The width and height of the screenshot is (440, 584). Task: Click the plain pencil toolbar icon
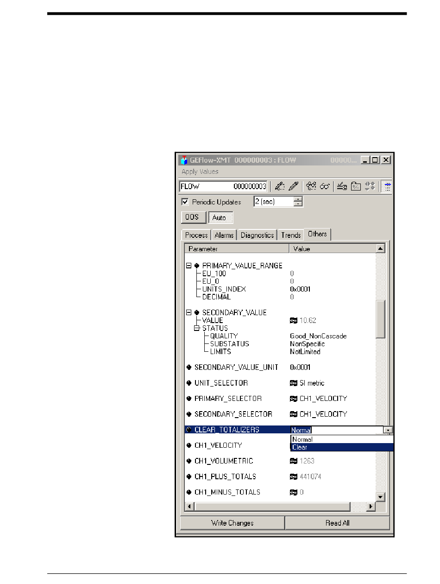[294, 186]
